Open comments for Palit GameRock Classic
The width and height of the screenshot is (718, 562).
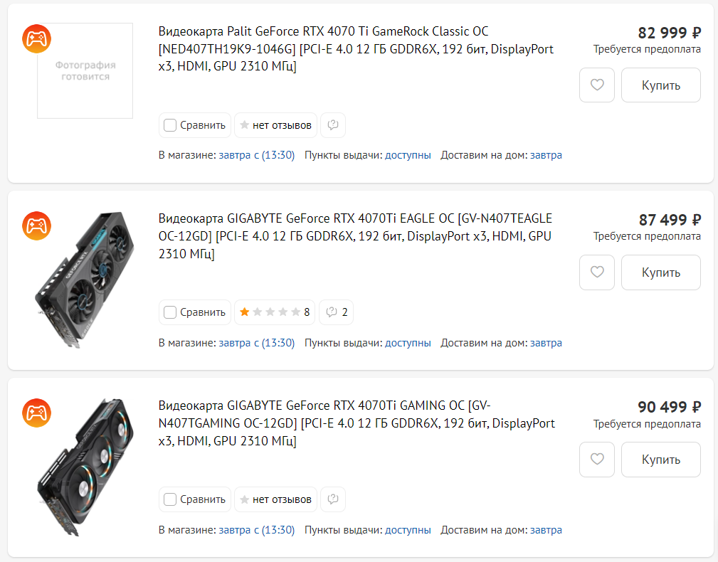point(332,125)
